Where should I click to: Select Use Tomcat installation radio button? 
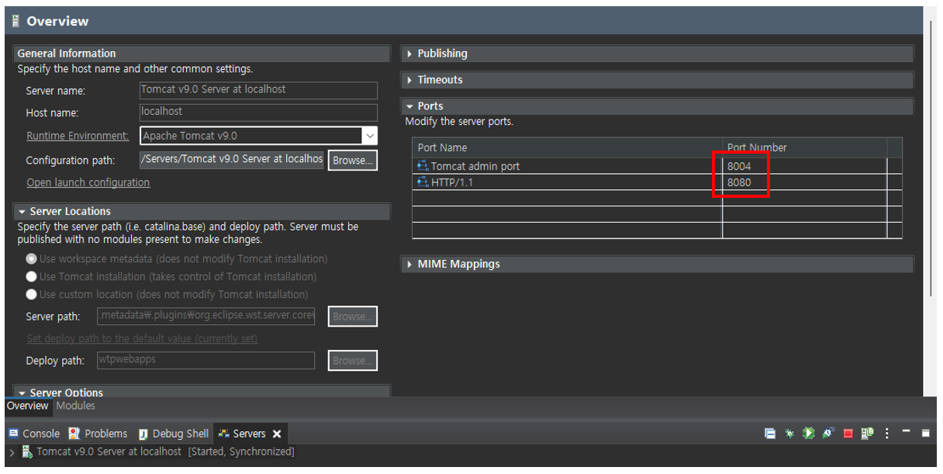pos(31,277)
